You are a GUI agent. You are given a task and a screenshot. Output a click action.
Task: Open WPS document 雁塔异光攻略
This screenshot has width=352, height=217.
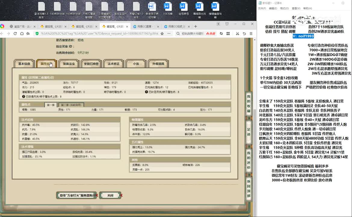click(x=199, y=10)
